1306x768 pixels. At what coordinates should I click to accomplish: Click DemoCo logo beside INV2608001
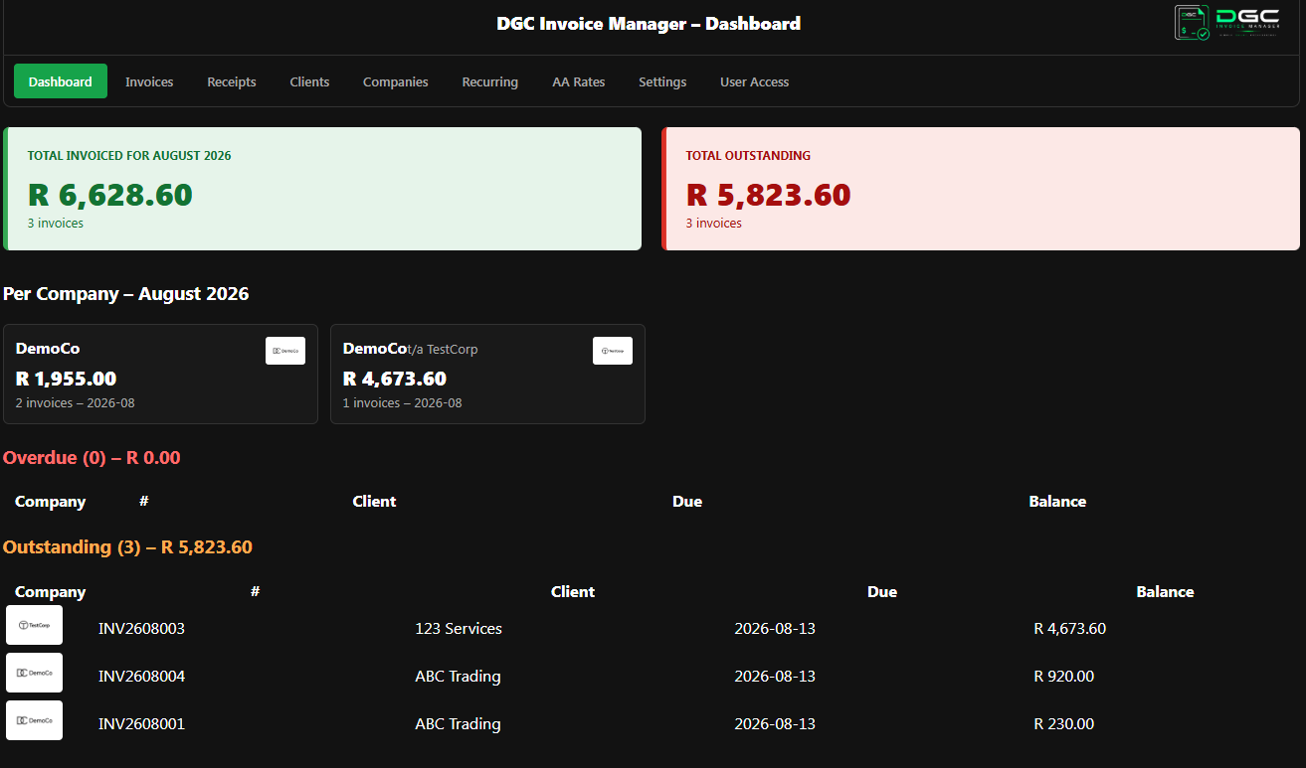pos(34,720)
